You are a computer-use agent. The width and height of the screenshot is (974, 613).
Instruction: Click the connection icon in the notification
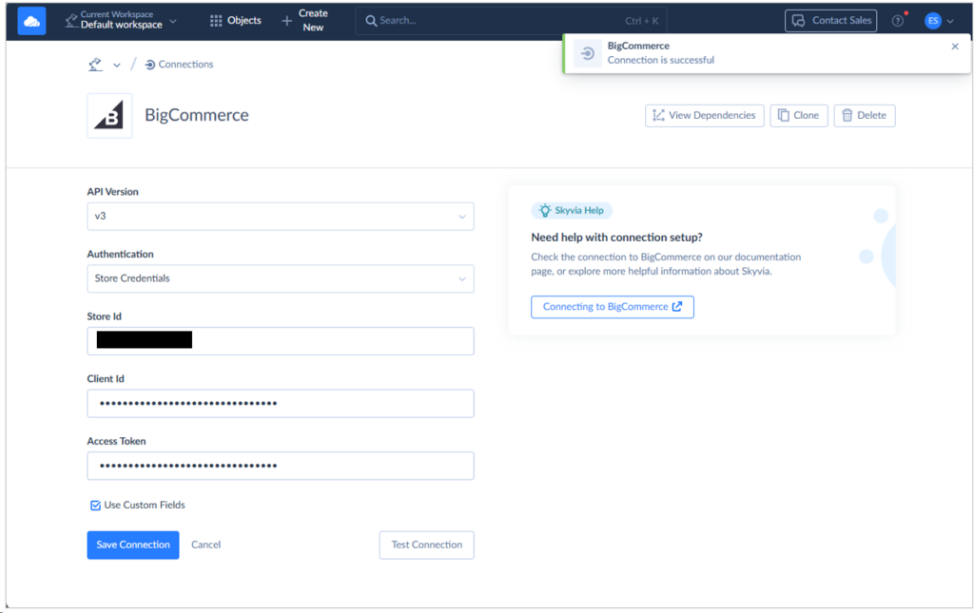[x=588, y=53]
